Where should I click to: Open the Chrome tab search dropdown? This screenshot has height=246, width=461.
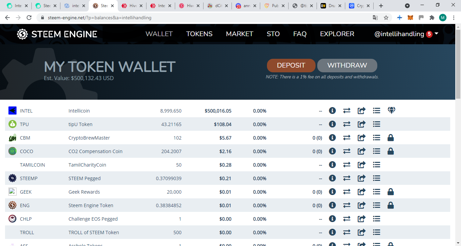point(407,6)
